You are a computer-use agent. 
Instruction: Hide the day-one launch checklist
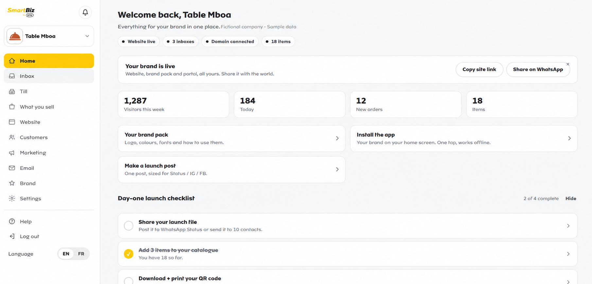tap(571, 199)
